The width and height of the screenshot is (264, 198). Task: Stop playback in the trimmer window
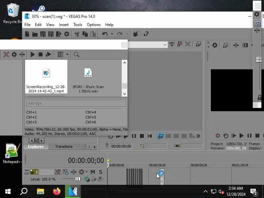click(x=142, y=136)
